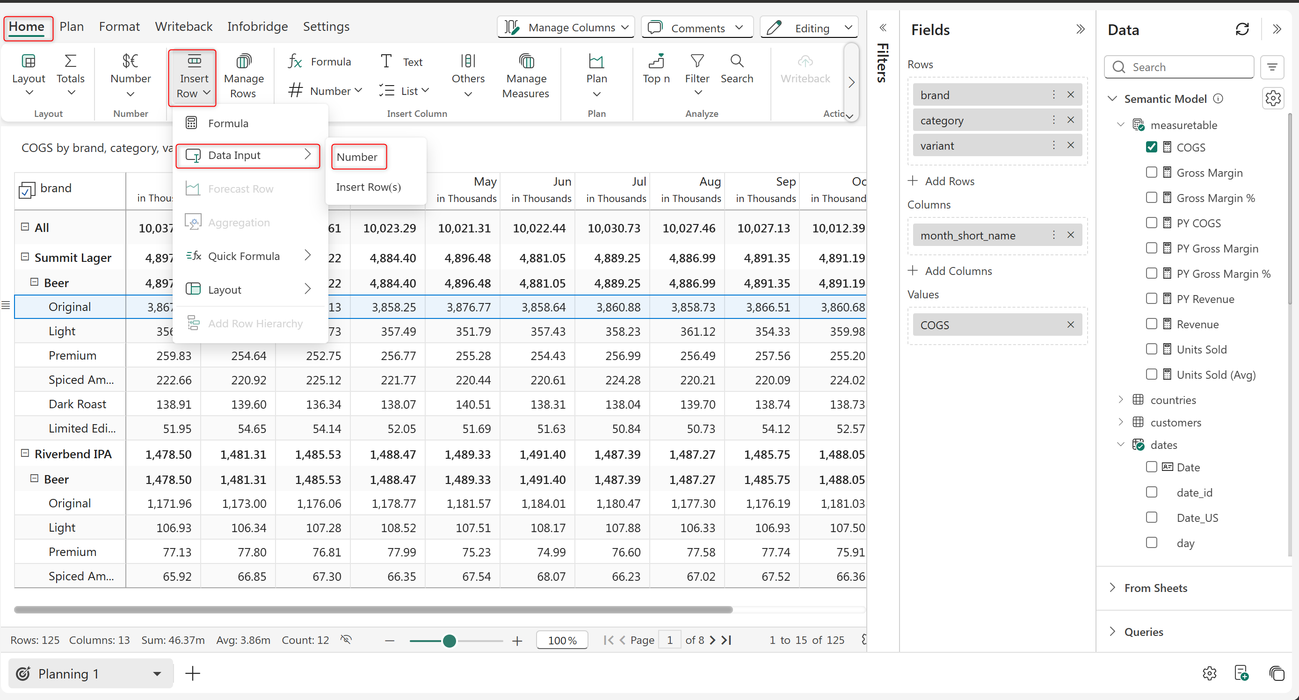Image resolution: width=1299 pixels, height=700 pixels.
Task: Remove the variant field from Rows
Action: click(x=1071, y=145)
